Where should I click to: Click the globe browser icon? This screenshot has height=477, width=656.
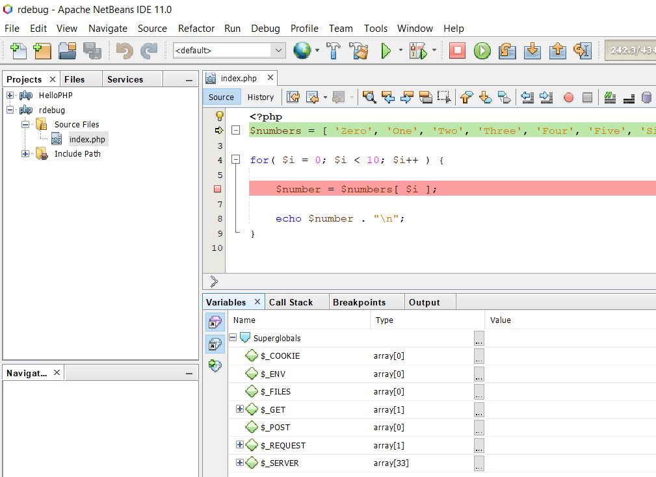tap(302, 51)
